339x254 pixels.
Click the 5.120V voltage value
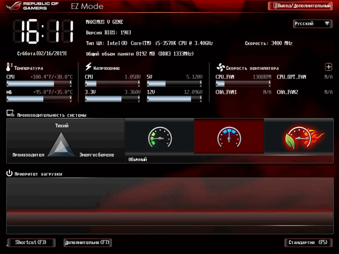click(194, 77)
